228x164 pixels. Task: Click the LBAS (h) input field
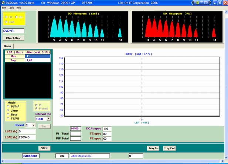(27, 131)
